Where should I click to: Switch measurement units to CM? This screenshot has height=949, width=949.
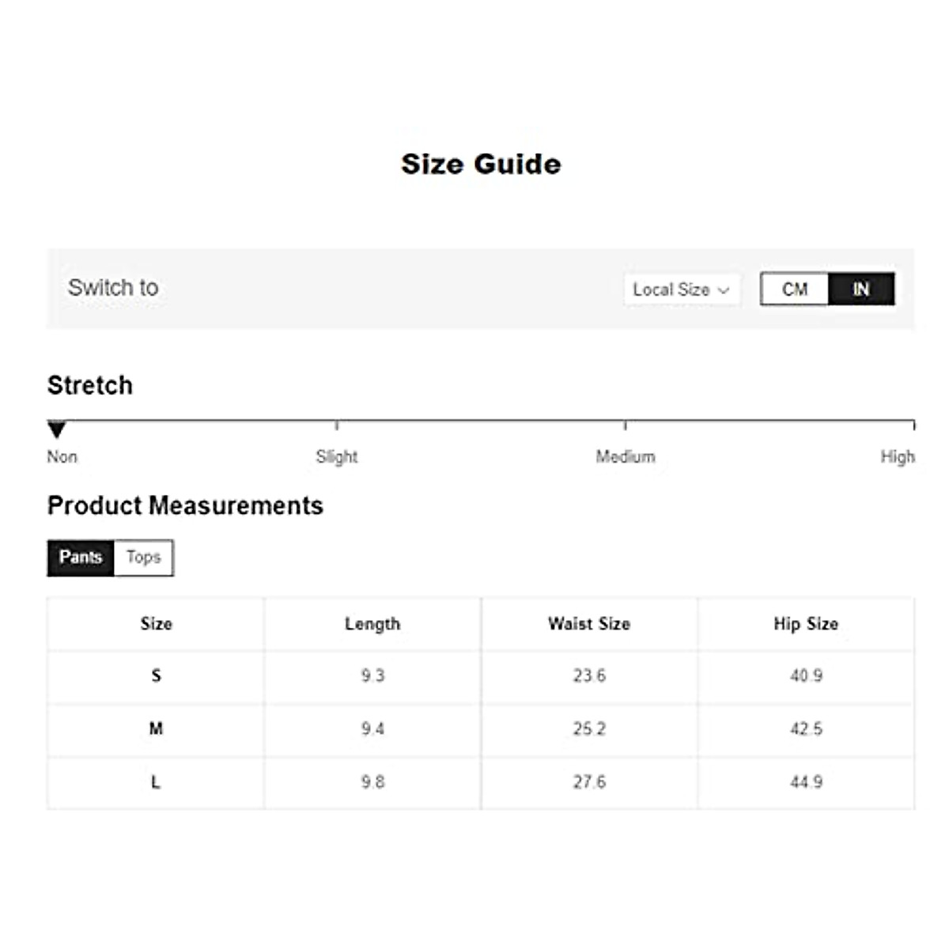pyautogui.click(x=794, y=289)
